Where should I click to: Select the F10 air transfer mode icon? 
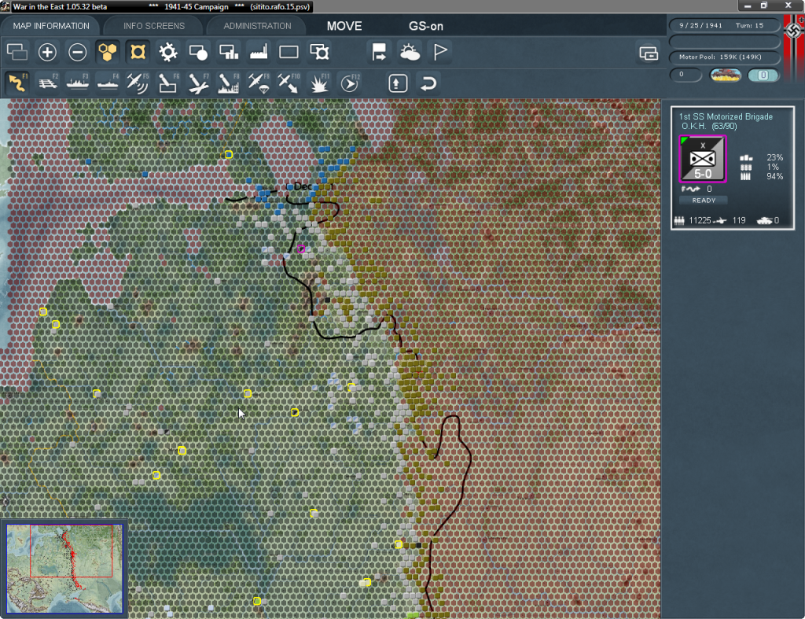pos(289,83)
